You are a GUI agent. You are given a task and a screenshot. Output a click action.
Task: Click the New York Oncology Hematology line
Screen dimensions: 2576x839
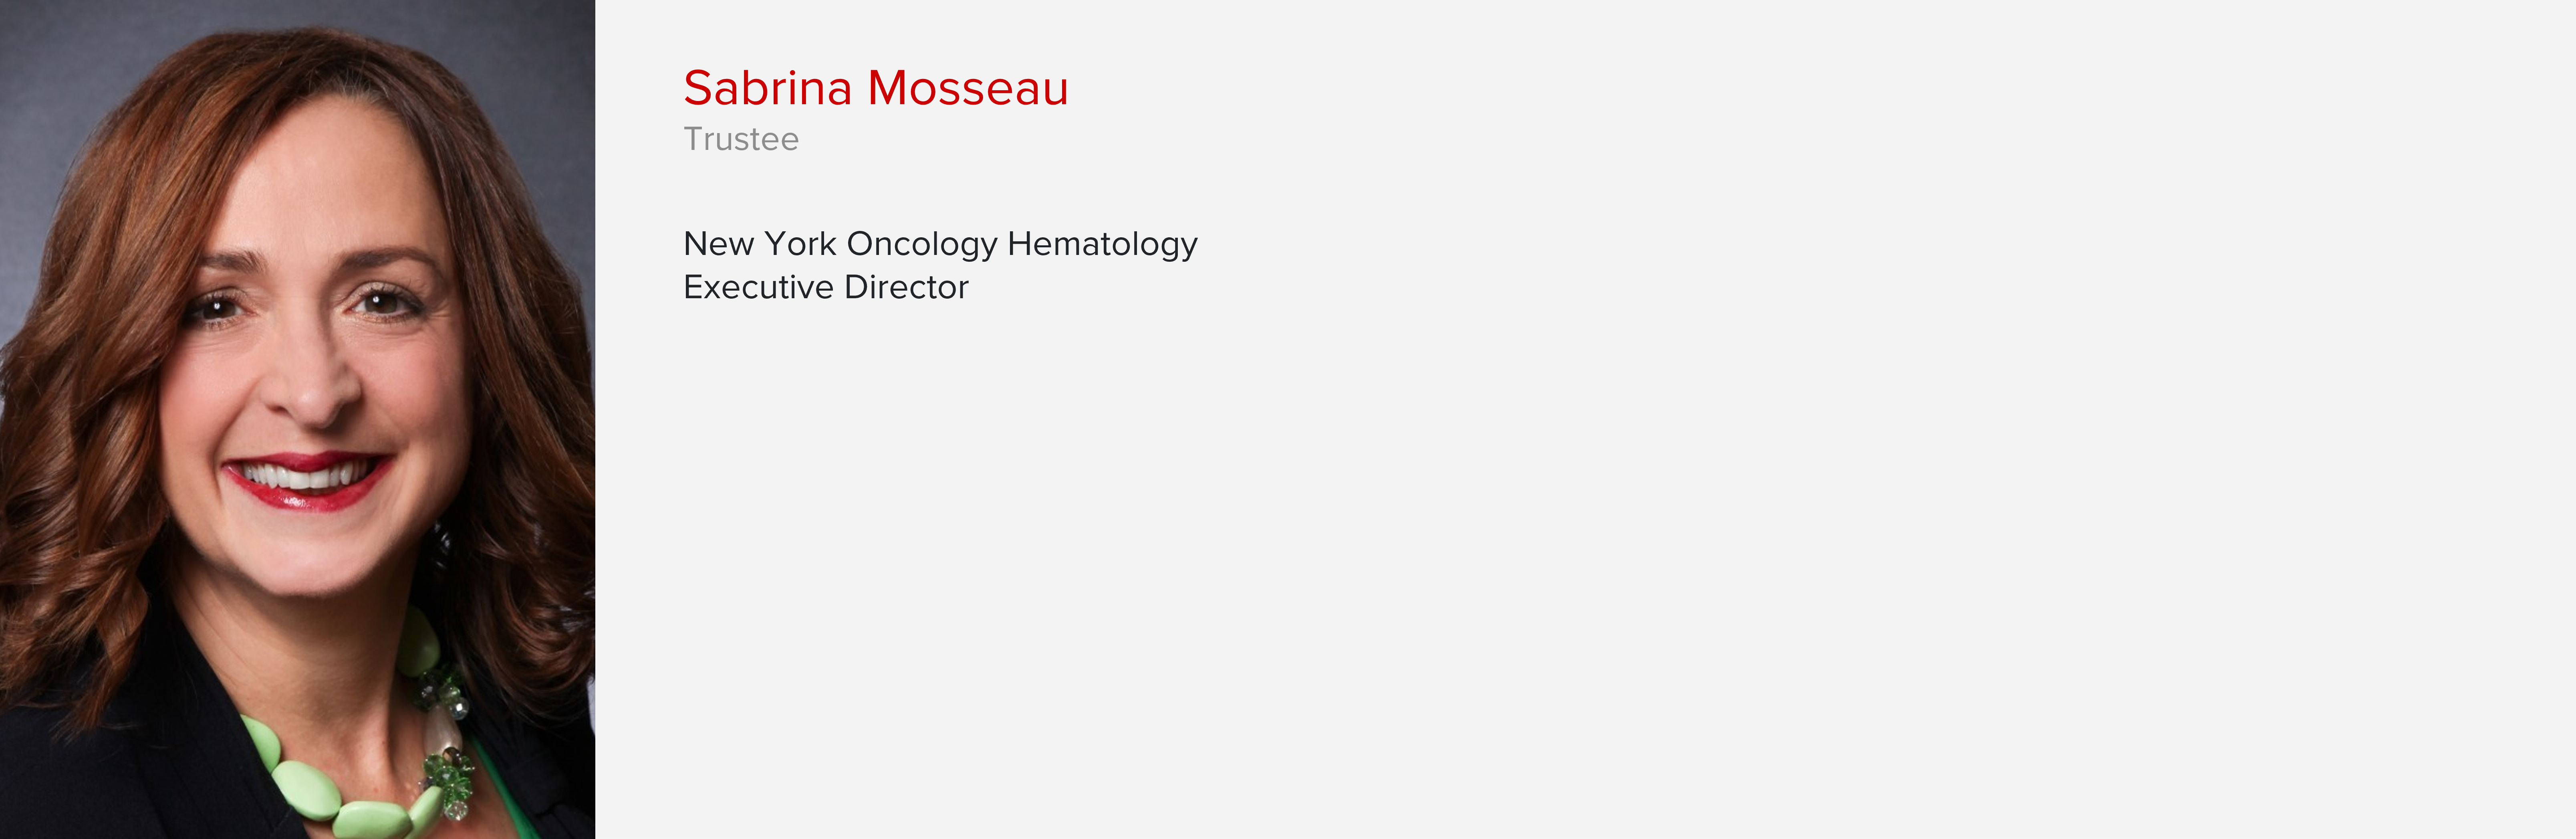(x=940, y=244)
